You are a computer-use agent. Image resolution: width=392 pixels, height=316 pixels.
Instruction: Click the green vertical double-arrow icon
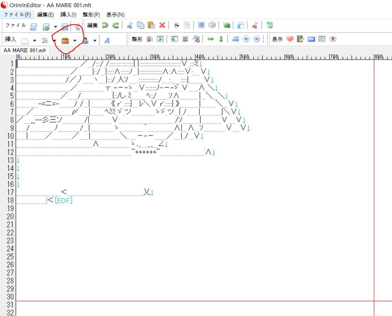click(221, 39)
